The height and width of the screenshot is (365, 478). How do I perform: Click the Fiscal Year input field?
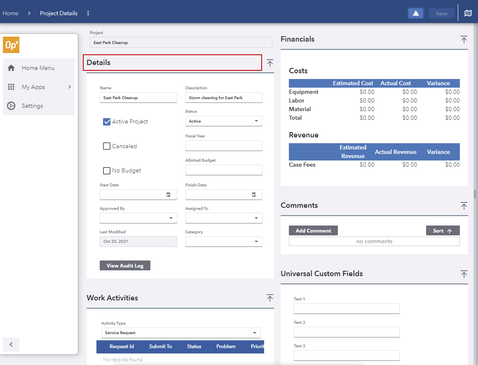[224, 146]
